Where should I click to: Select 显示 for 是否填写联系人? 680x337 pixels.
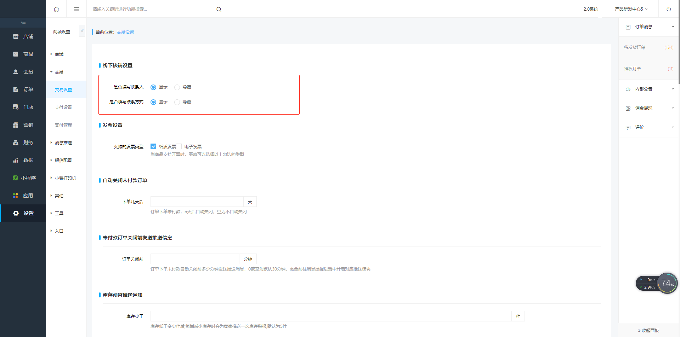tap(153, 87)
